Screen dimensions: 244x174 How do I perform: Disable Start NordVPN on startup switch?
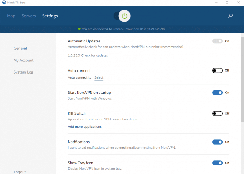click(x=217, y=93)
